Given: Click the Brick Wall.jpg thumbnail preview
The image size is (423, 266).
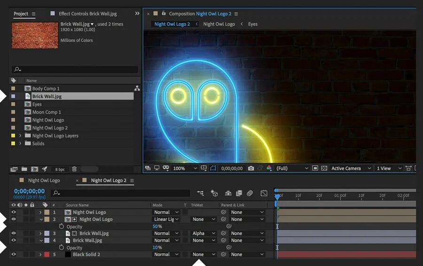Looking at the screenshot, I should [x=35, y=35].
